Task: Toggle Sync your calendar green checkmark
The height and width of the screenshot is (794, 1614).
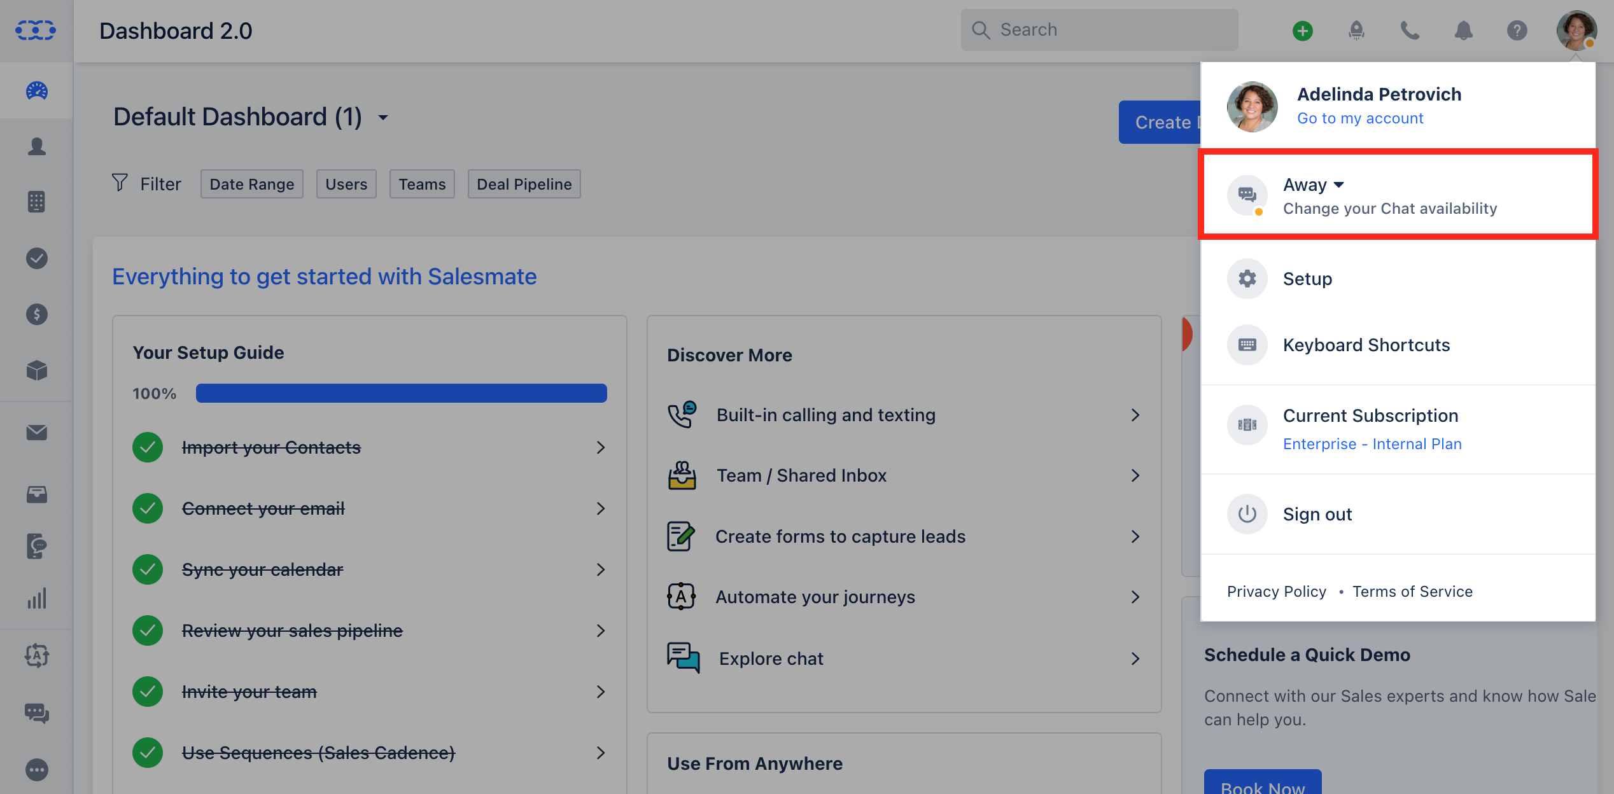Action: 148,569
